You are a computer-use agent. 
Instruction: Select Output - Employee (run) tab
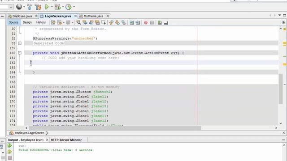tap(26, 140)
